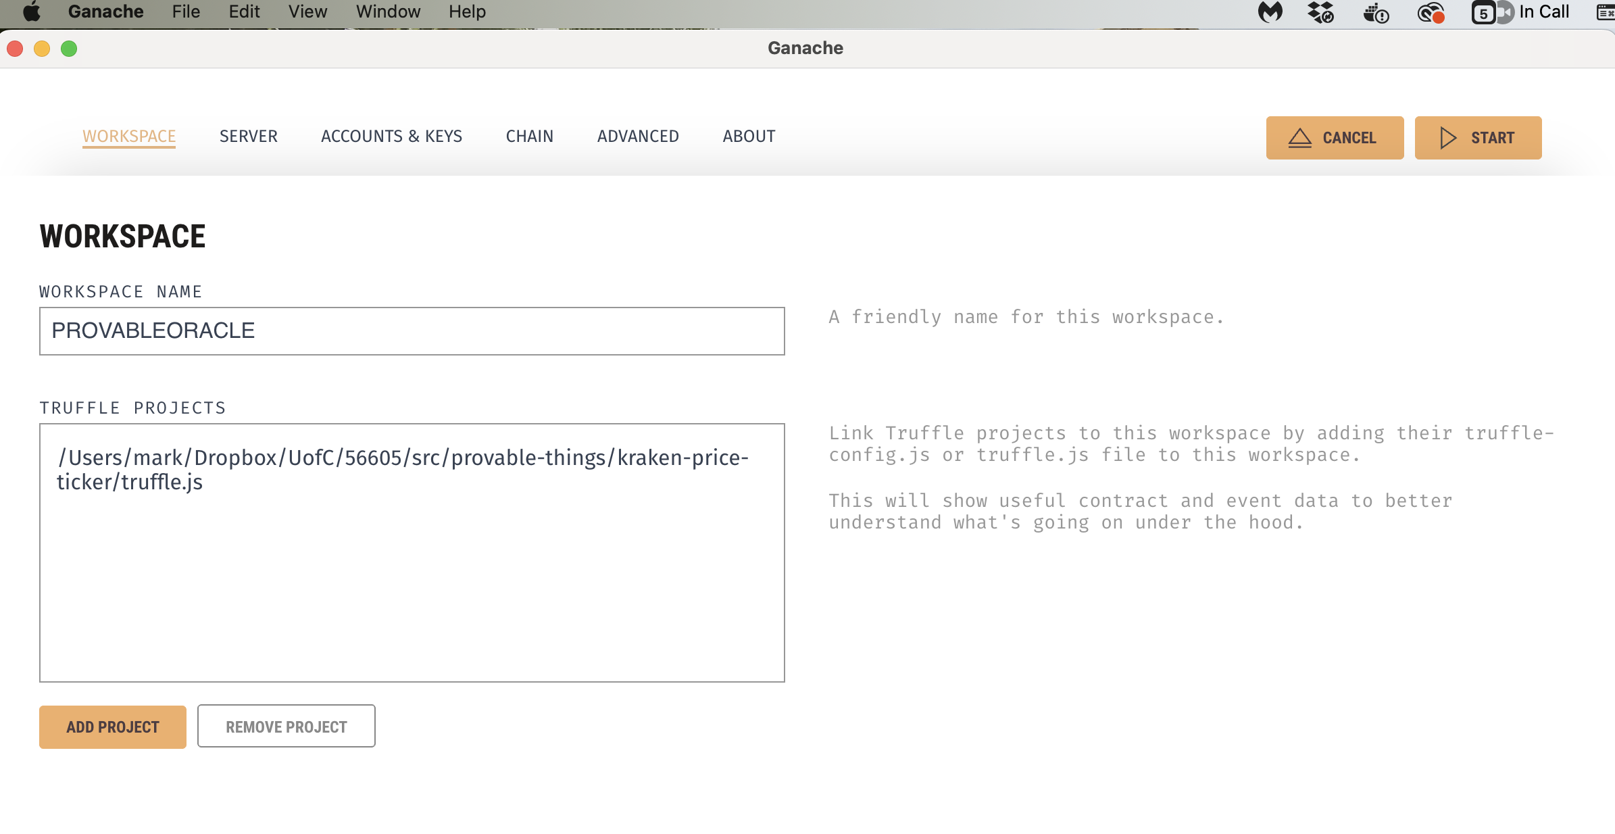Open the Accounts & Keys tab
Viewport: 1615px width, 834px height.
391,137
